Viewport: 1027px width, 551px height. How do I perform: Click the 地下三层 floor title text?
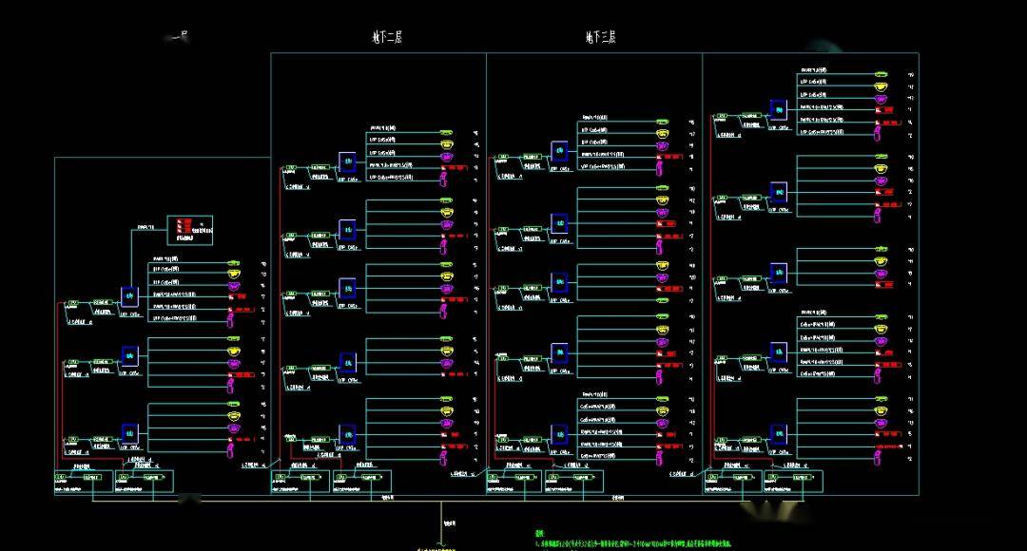click(x=601, y=38)
